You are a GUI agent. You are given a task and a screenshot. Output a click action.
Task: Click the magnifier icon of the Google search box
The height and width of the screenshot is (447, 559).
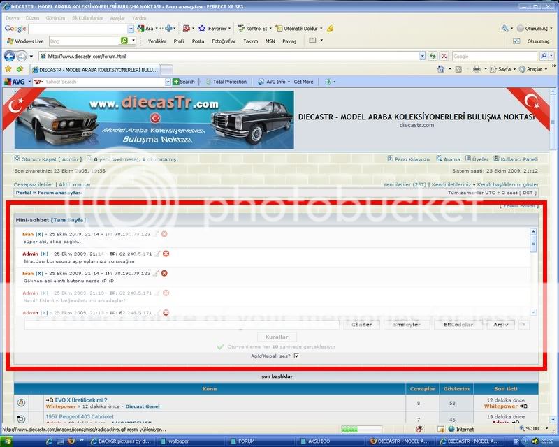tap(544, 56)
